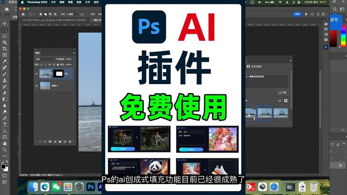Select the History Brush tool
Screen dimensions: 347x195
[4, 87]
